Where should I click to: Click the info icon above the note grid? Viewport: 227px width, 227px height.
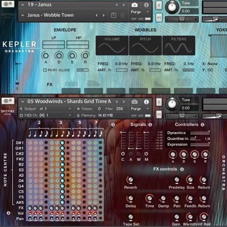tap(113, 124)
